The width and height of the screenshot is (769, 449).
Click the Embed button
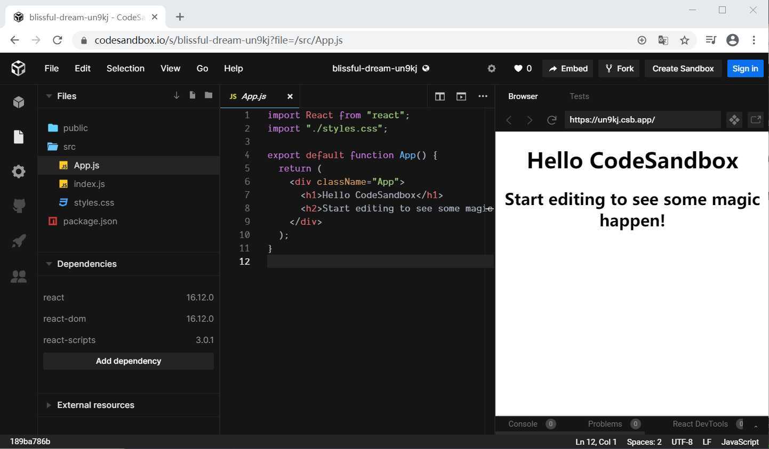568,68
